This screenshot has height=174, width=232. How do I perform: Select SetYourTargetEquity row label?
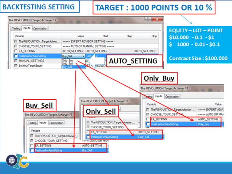pos(30,66)
